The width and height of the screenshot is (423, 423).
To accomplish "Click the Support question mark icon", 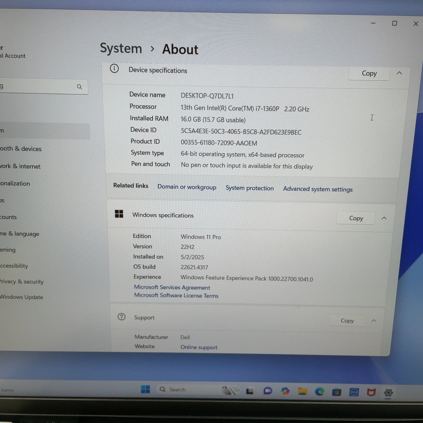I will pyautogui.click(x=121, y=317).
